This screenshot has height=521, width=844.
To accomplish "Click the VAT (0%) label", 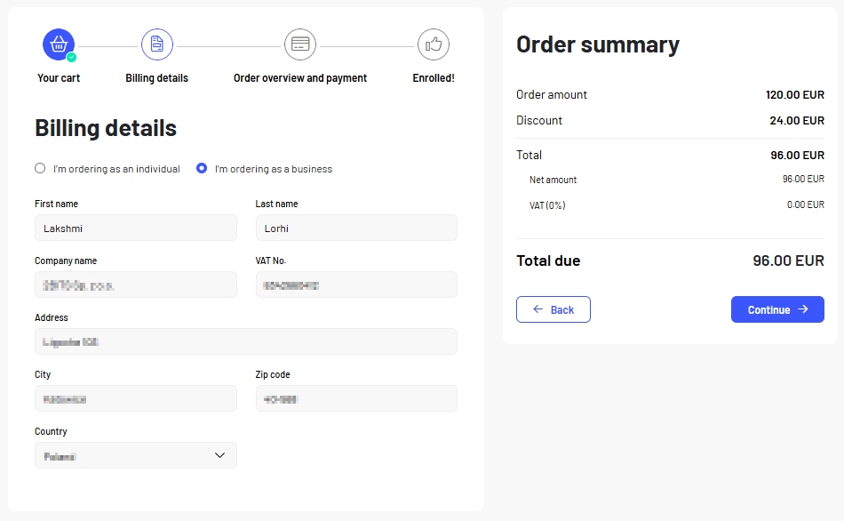I will point(547,205).
